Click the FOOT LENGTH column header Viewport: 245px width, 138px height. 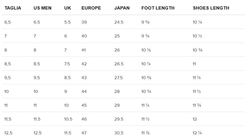(158, 8)
